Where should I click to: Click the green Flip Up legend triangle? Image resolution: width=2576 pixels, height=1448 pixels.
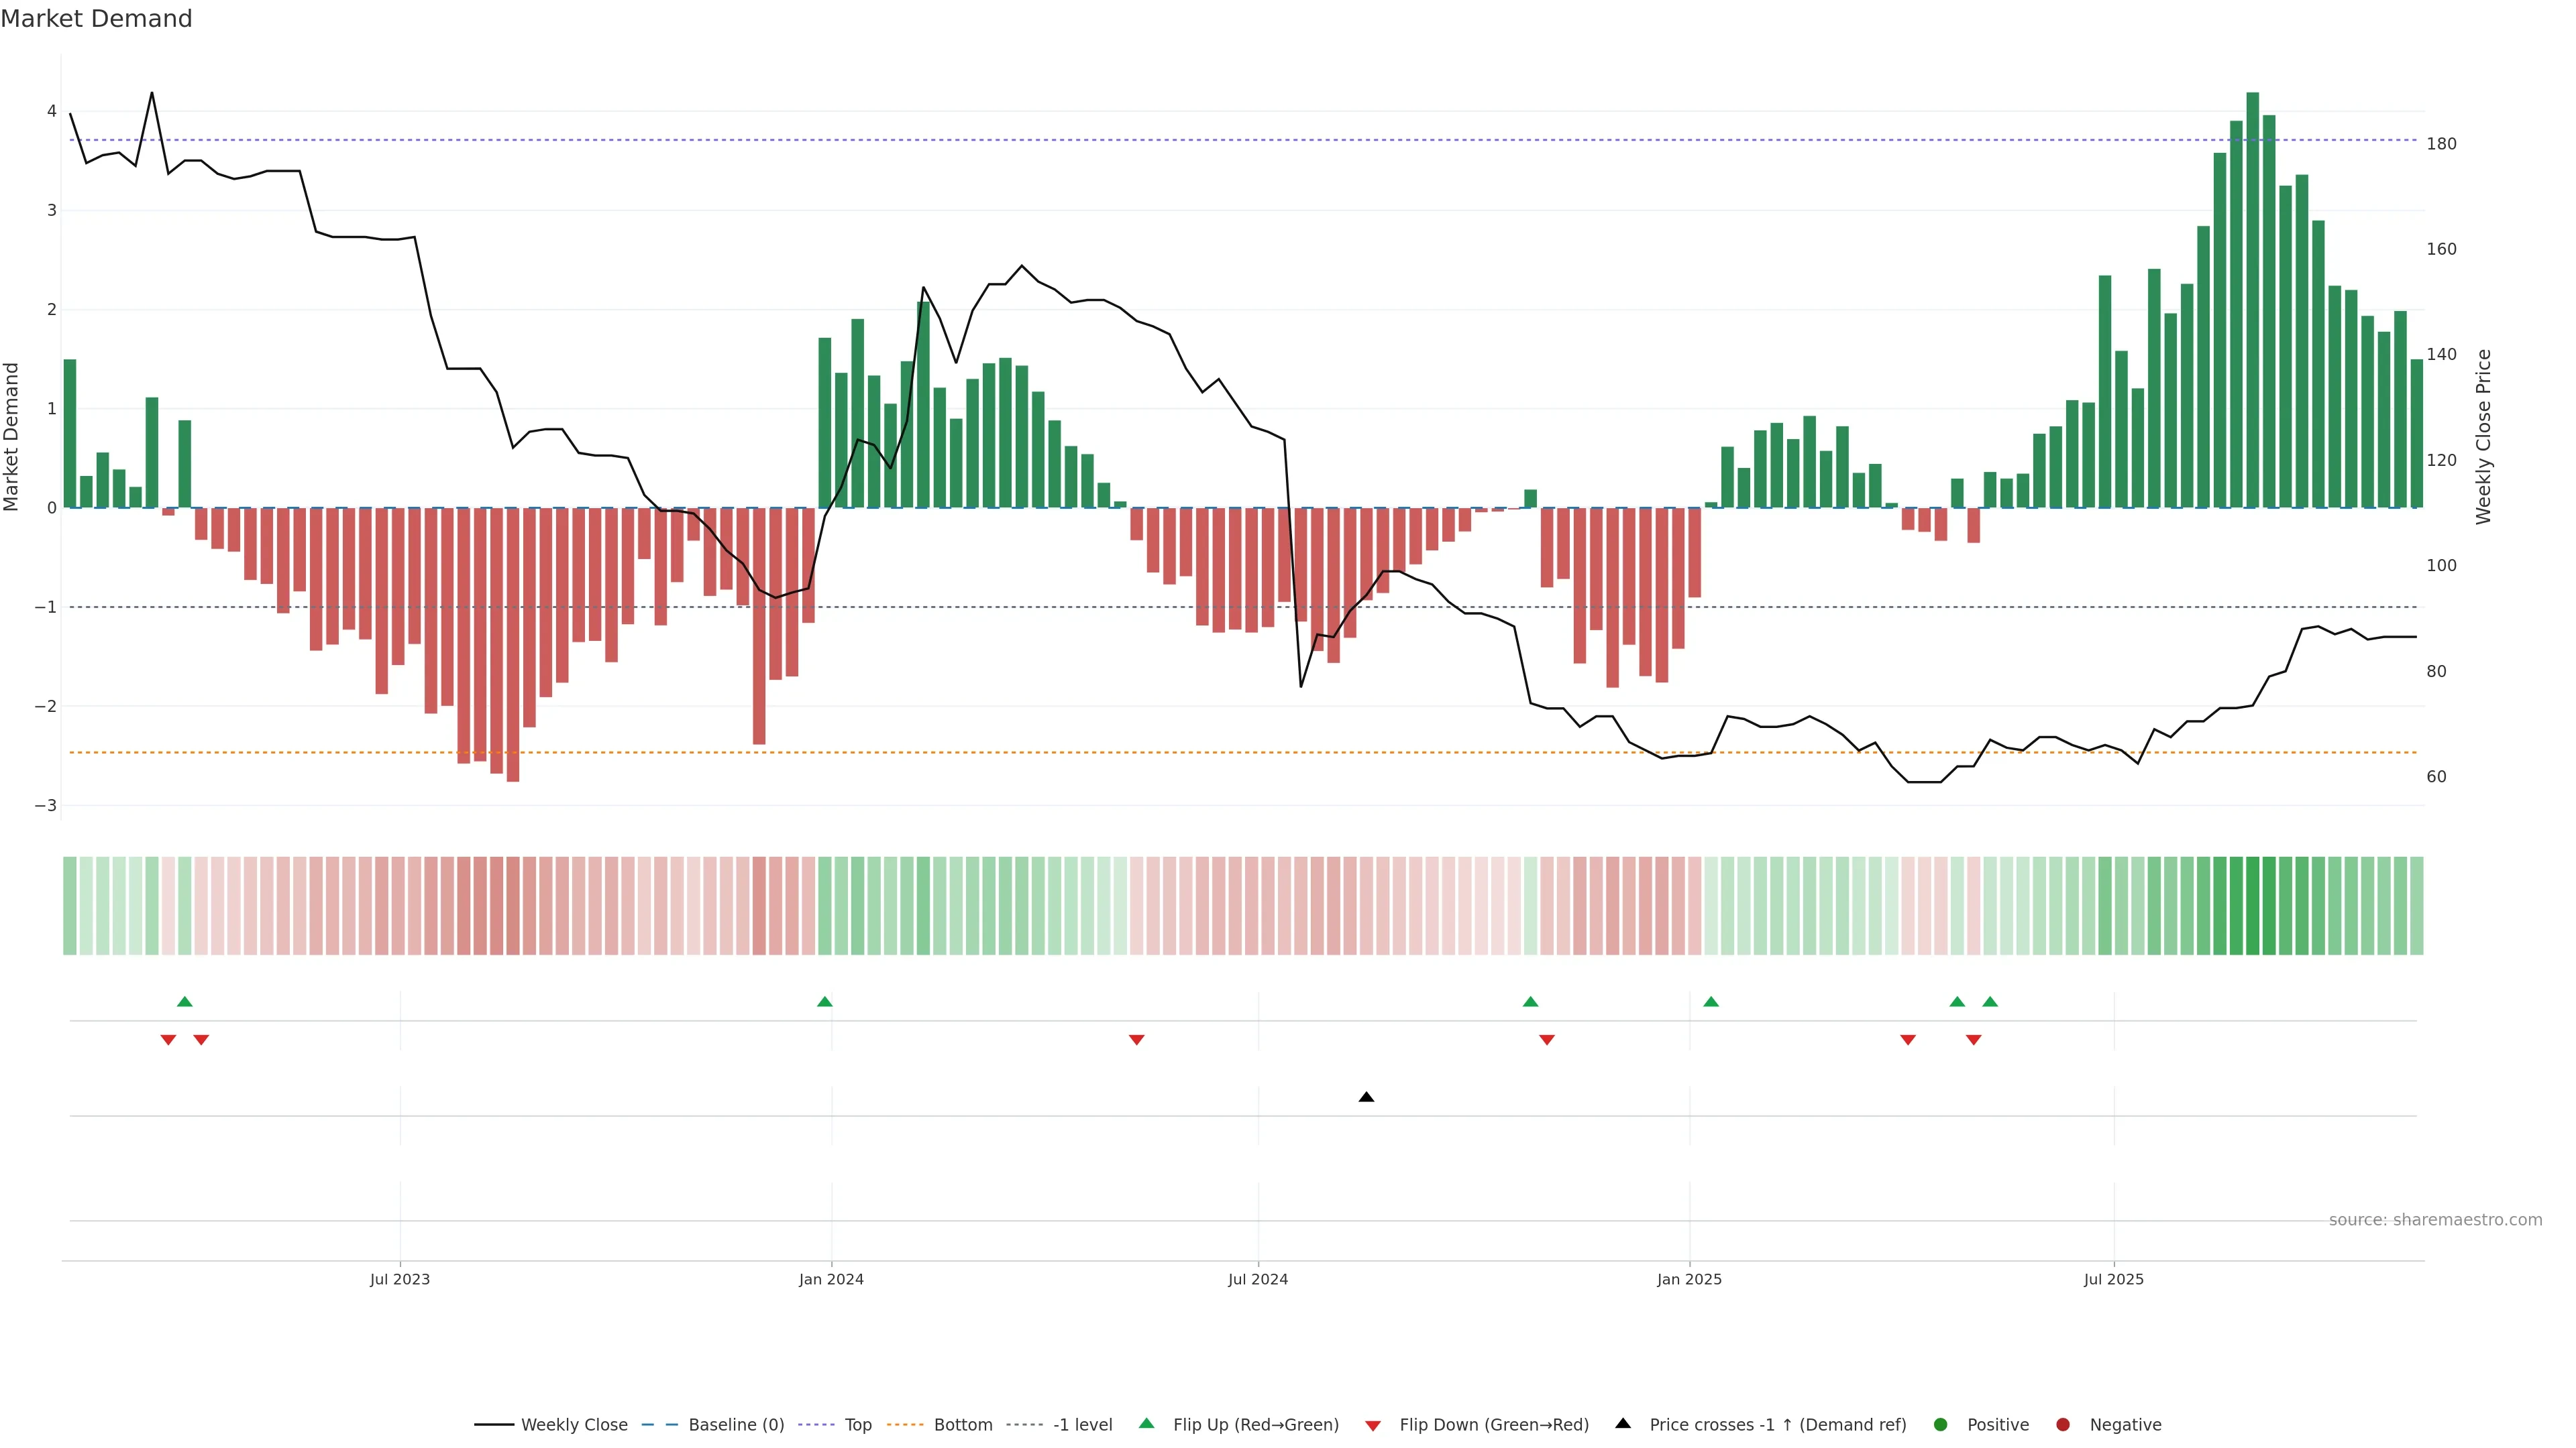[x=1146, y=1423]
